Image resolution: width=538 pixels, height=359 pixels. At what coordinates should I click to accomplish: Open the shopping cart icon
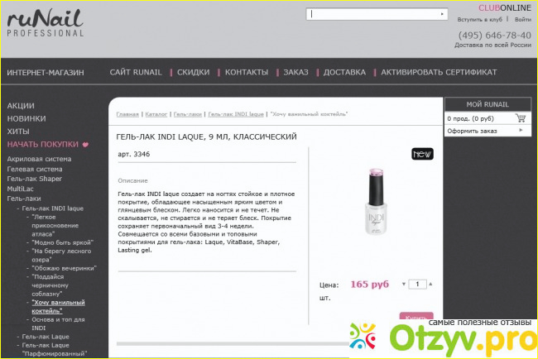521,118
